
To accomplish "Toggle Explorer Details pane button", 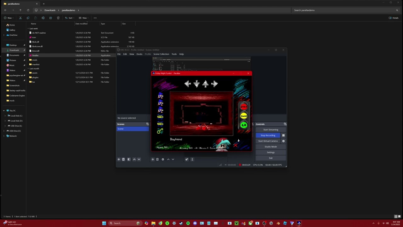I will [394, 18].
